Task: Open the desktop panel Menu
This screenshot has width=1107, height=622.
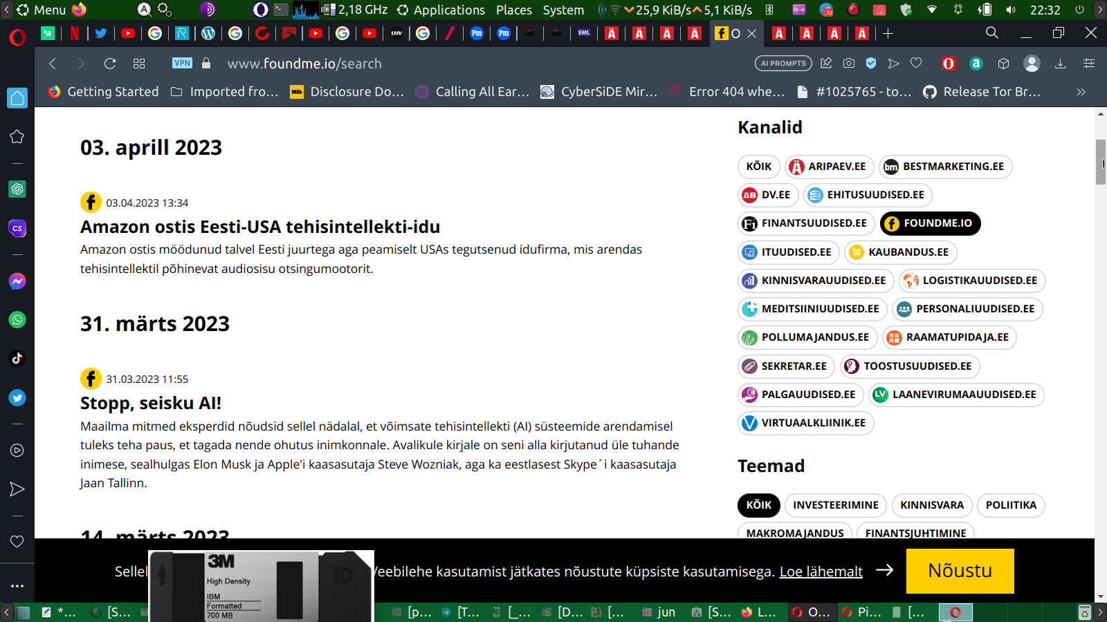Action: 42,10
